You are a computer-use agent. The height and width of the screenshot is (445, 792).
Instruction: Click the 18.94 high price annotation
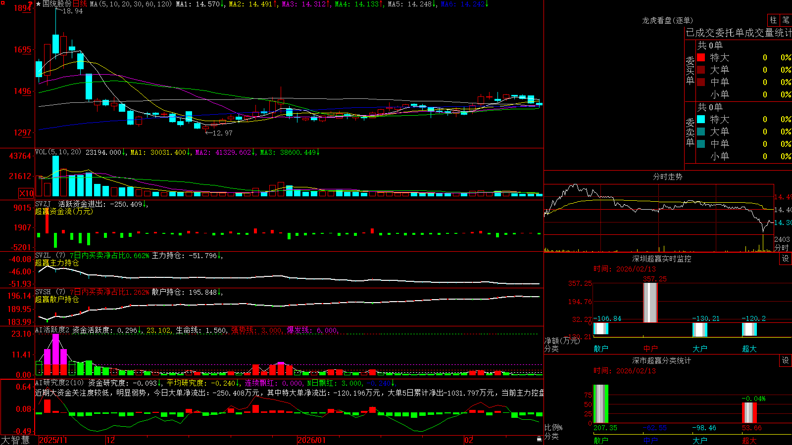pos(72,11)
